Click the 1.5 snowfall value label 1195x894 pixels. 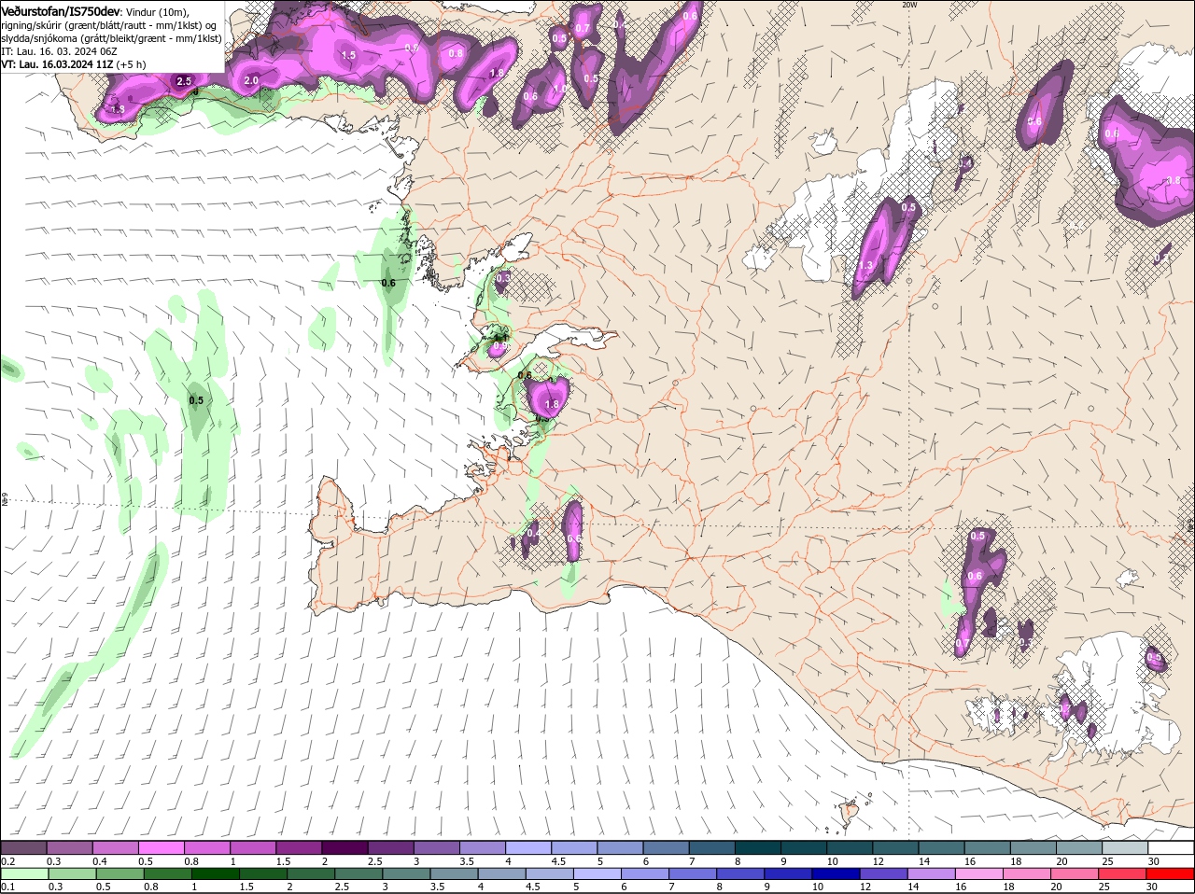coord(348,56)
